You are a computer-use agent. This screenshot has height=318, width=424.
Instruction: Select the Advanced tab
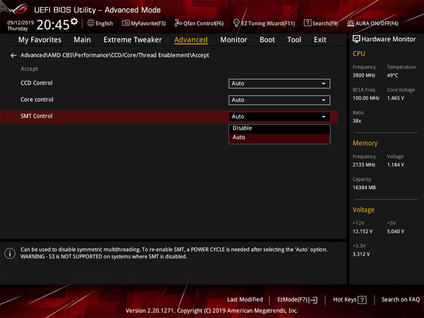click(191, 40)
